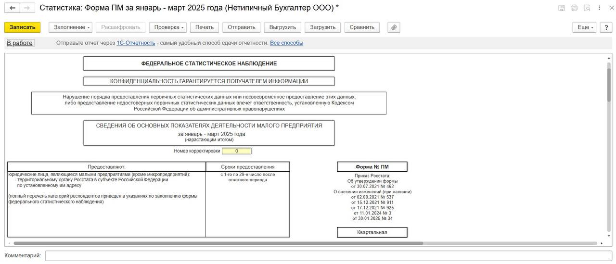Open the 'Все способы' link
The height and width of the screenshot is (264, 616).
tap(286, 43)
